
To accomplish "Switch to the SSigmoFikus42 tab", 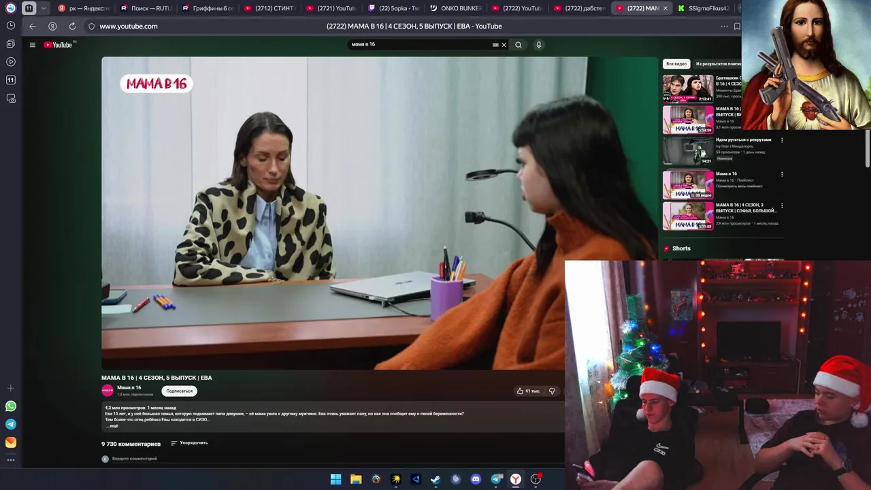I will pos(703,8).
